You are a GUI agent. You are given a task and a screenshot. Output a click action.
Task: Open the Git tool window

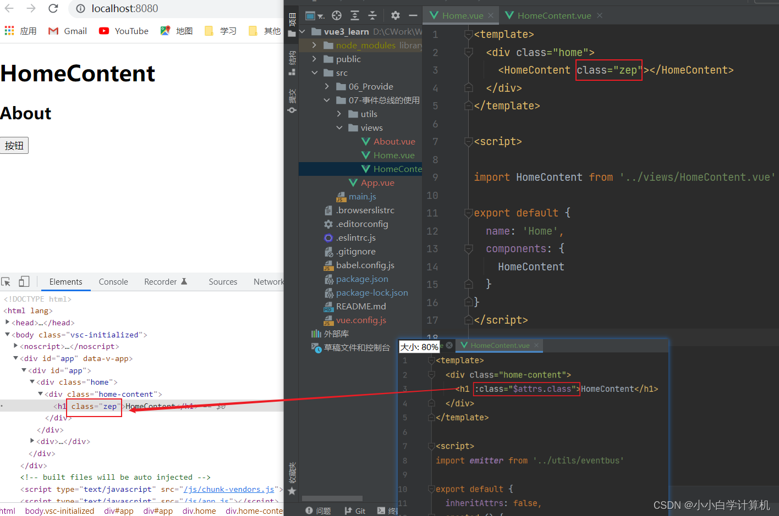[355, 511]
